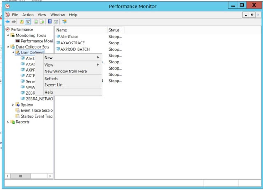This screenshot has width=263, height=190.
Task: Sort by the Status column header
Action: click(115, 30)
